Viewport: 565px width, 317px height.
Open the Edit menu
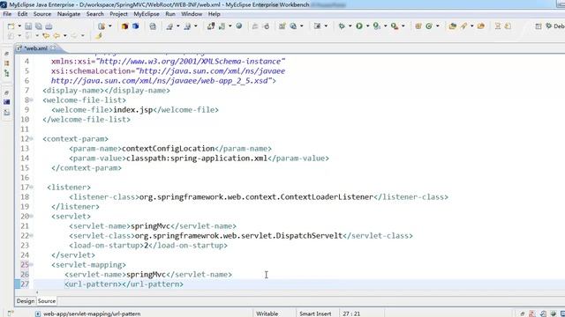(22, 14)
